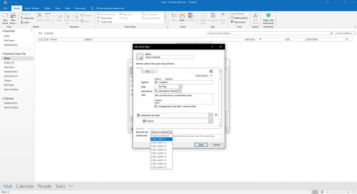Click the Unread/Read icon
357x194 pixels.
click(x=203, y=16)
